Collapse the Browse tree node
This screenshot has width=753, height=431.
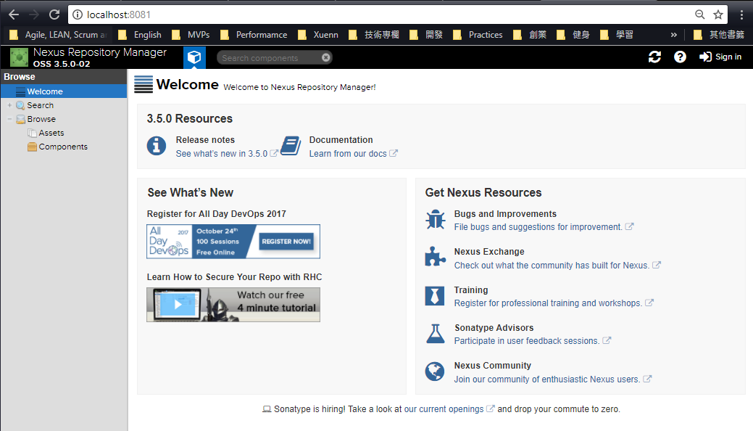[9, 119]
